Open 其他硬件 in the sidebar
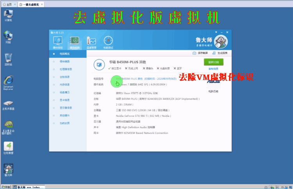The image size is (293, 189). click(64, 116)
